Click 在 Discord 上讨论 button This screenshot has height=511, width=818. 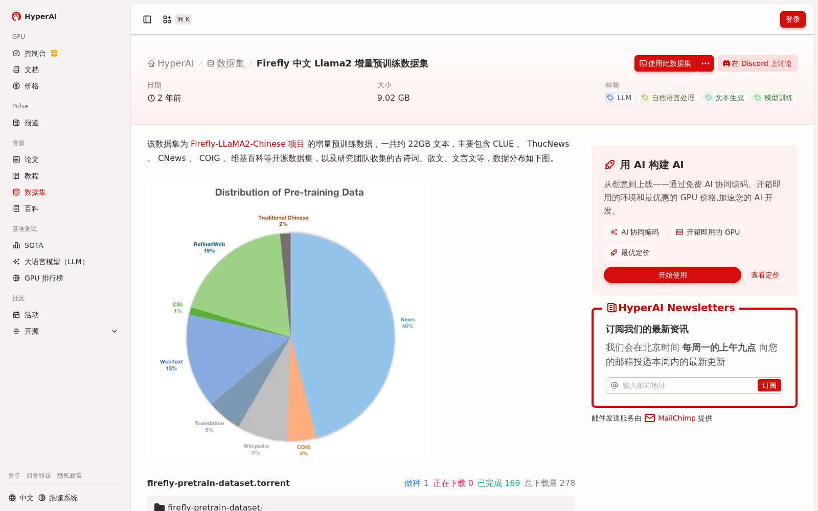click(758, 63)
